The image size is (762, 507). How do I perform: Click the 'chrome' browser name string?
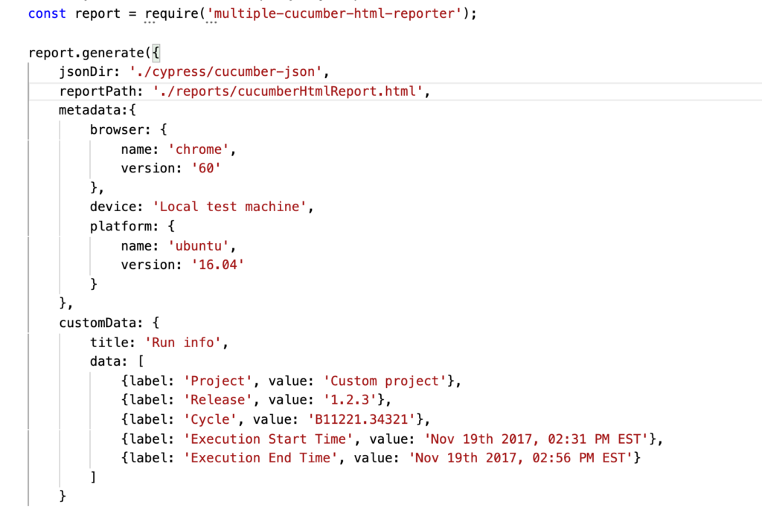pyautogui.click(x=198, y=149)
